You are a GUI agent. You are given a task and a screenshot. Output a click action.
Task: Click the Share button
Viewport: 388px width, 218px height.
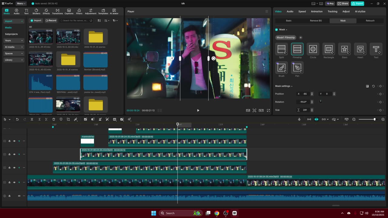pyautogui.click(x=343, y=4)
